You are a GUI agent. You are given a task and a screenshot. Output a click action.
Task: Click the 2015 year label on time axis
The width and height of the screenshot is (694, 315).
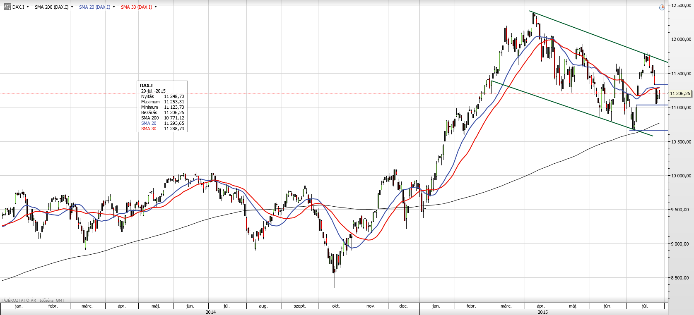click(542, 312)
